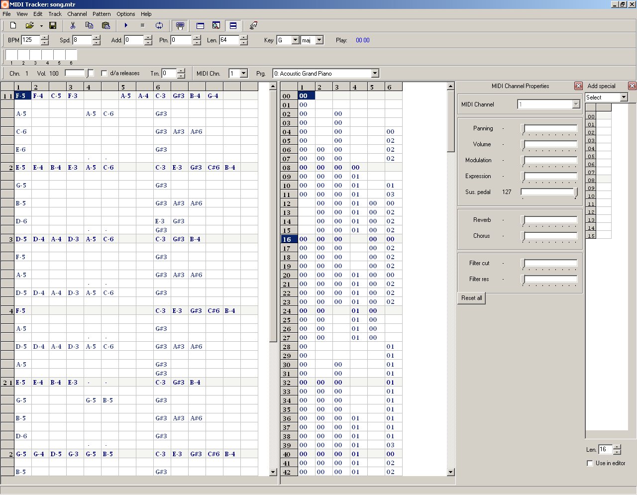The image size is (637, 495).
Task: Save the current song
Action: [52, 25]
